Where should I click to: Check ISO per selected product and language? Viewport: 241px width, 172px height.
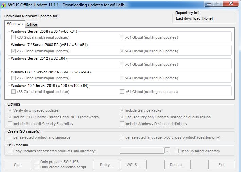click(x=10, y=137)
